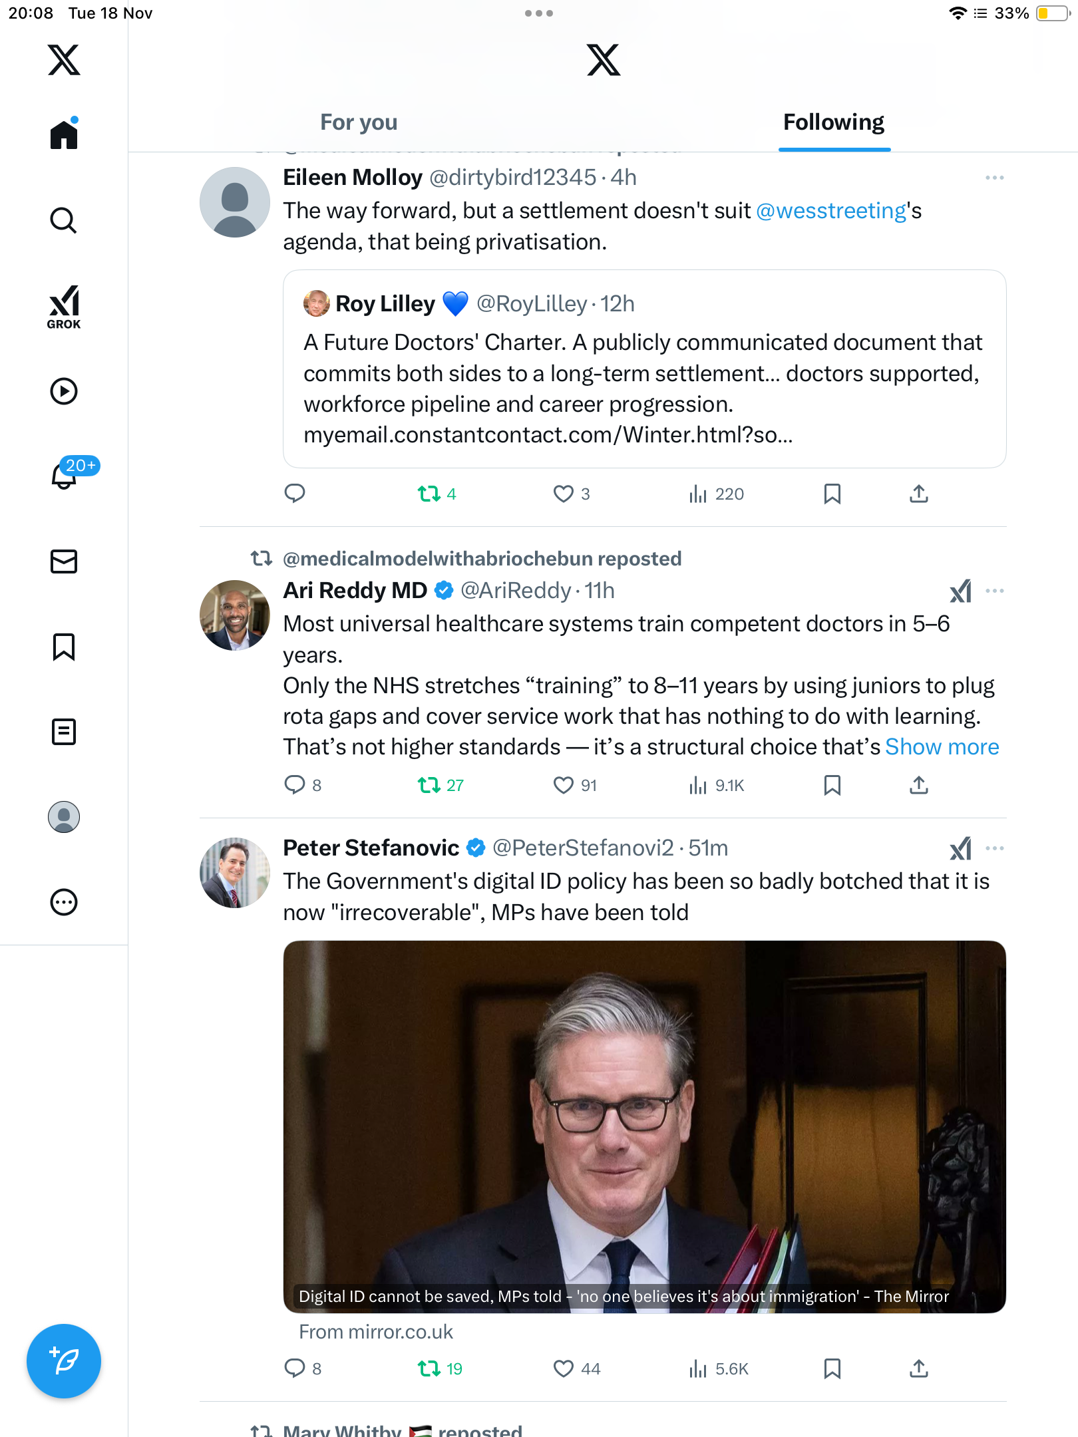The image size is (1078, 1437).
Task: Open more options on Eileen Molloy's post
Action: pos(994,178)
